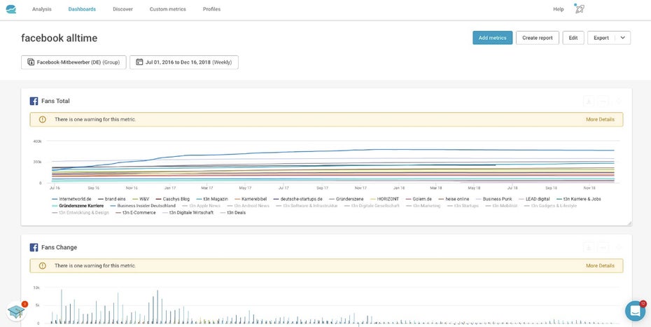Toggle Business Punk series in legend
651x327 pixels.
click(493, 199)
